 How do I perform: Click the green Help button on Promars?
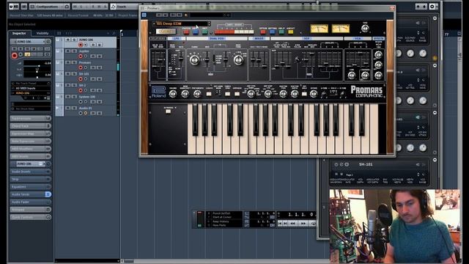click(x=281, y=32)
